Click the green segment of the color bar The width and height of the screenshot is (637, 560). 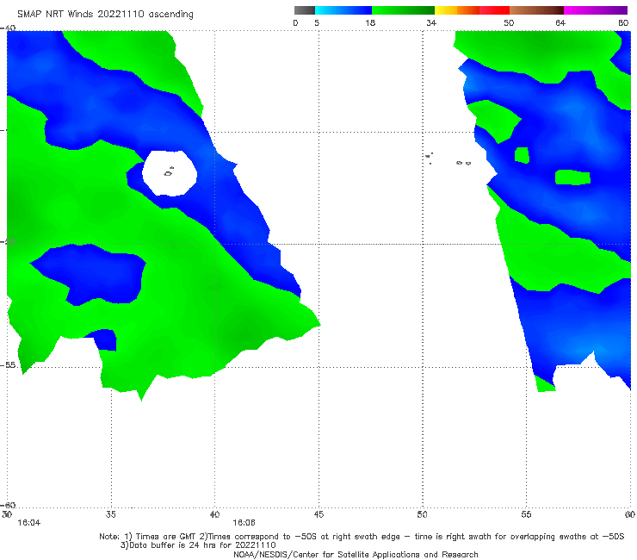(403, 10)
